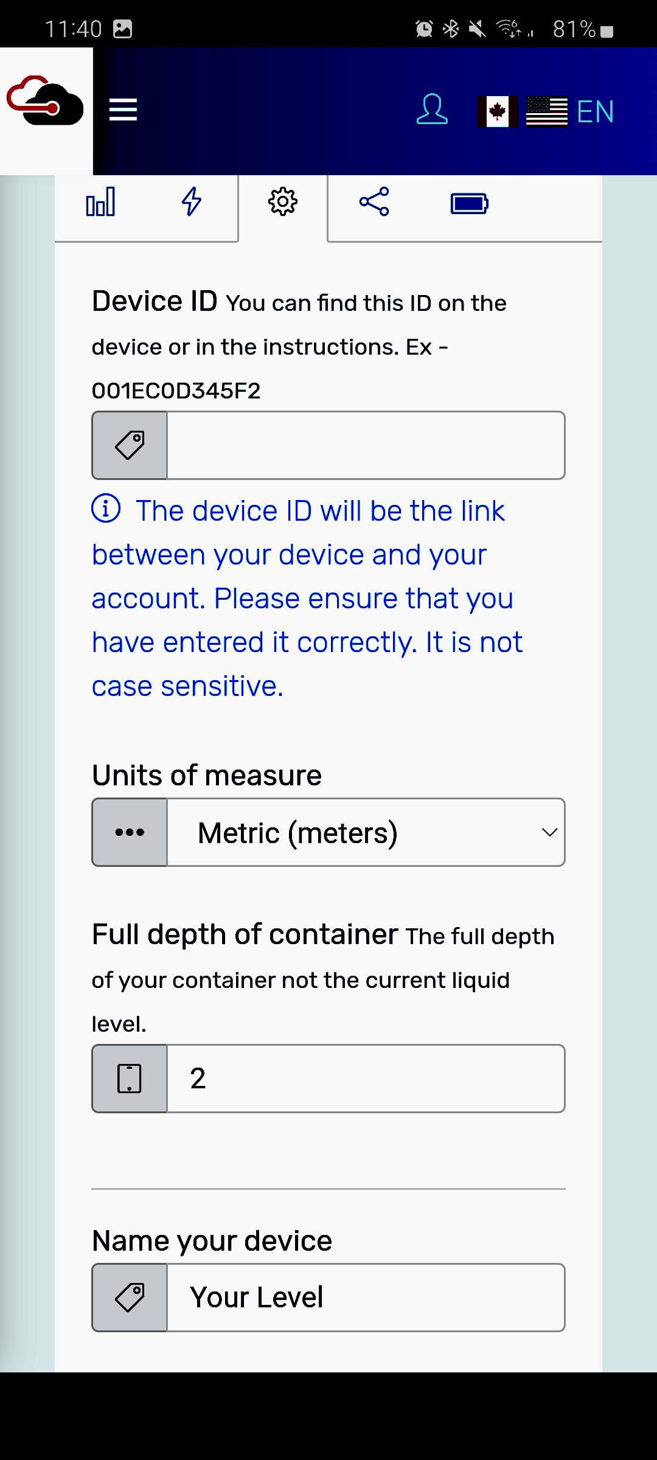Edit the Name your device field
657x1460 pixels.
tap(366, 1298)
